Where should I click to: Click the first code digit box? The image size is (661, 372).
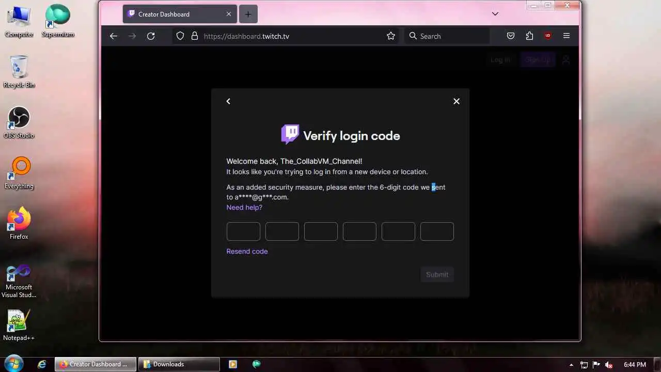tap(243, 231)
